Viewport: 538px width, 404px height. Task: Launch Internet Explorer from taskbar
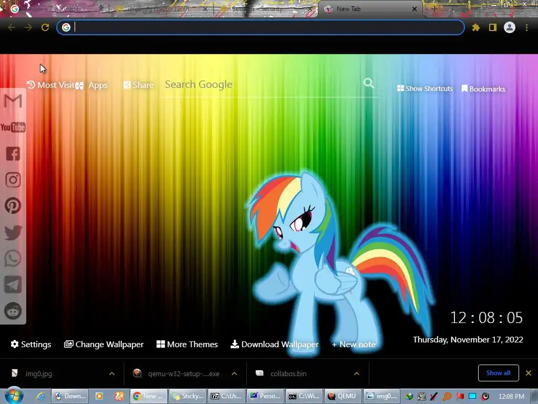click(40, 396)
